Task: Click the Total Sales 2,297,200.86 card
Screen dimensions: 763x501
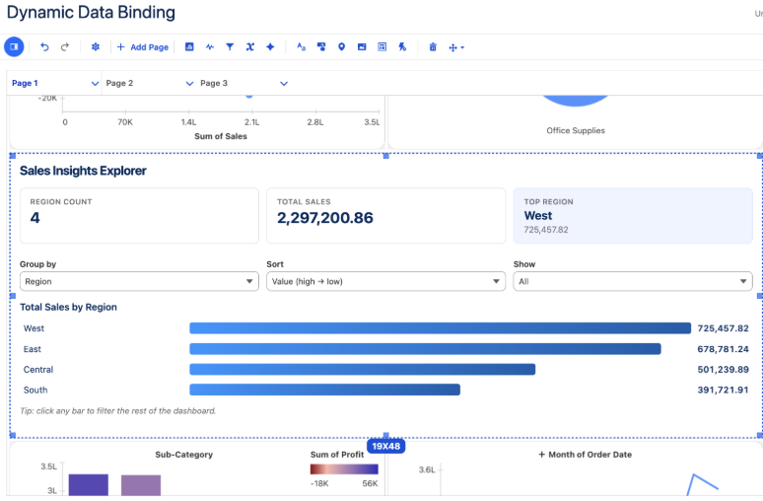Action: click(x=385, y=216)
